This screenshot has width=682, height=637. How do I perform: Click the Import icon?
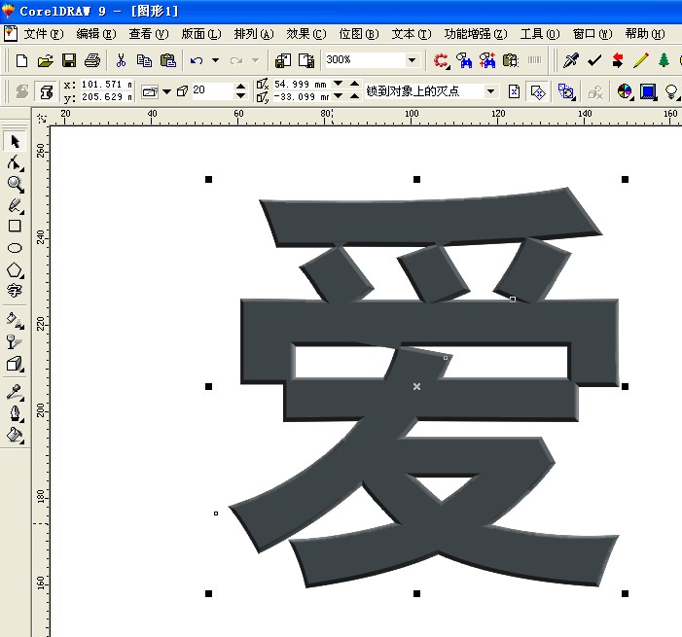click(x=283, y=60)
